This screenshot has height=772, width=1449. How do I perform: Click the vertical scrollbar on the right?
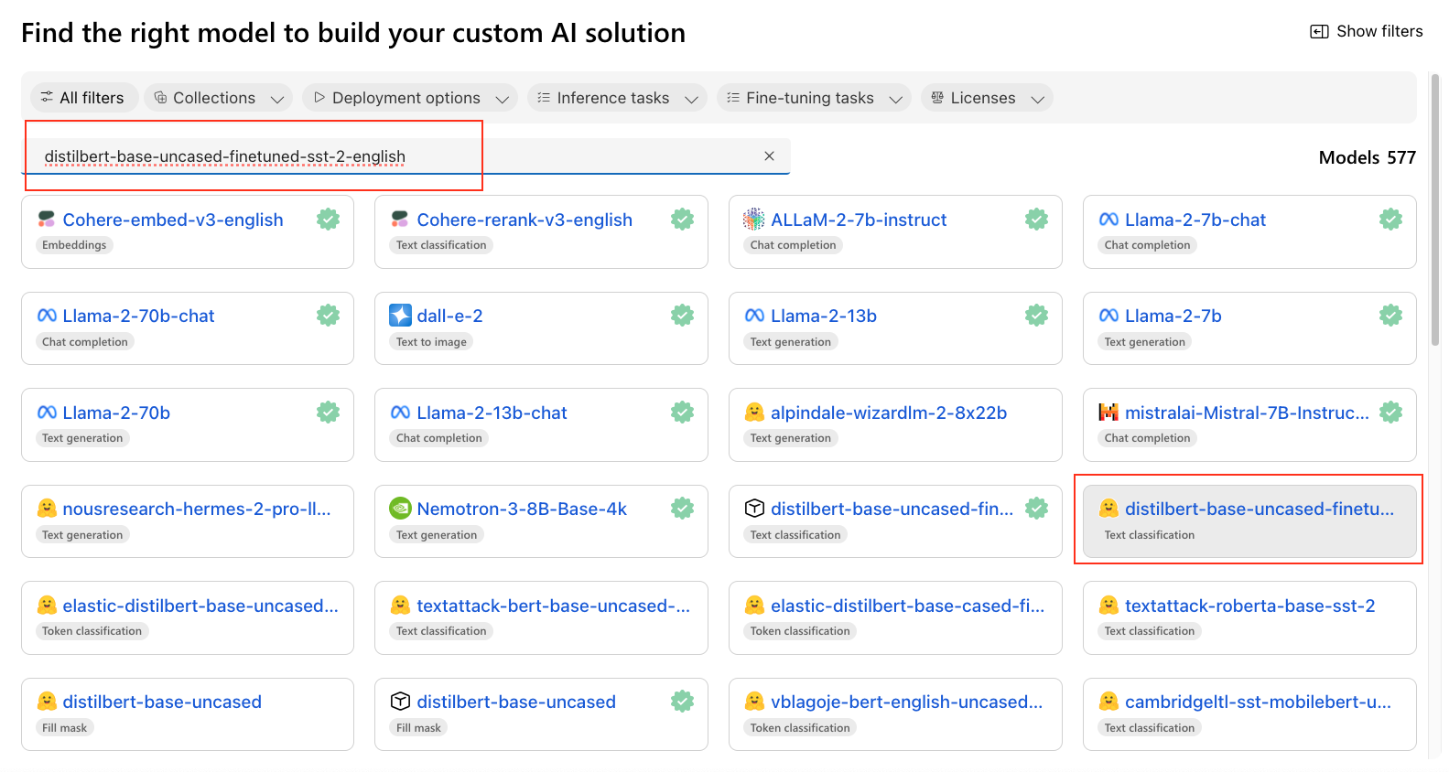pyautogui.click(x=1434, y=210)
